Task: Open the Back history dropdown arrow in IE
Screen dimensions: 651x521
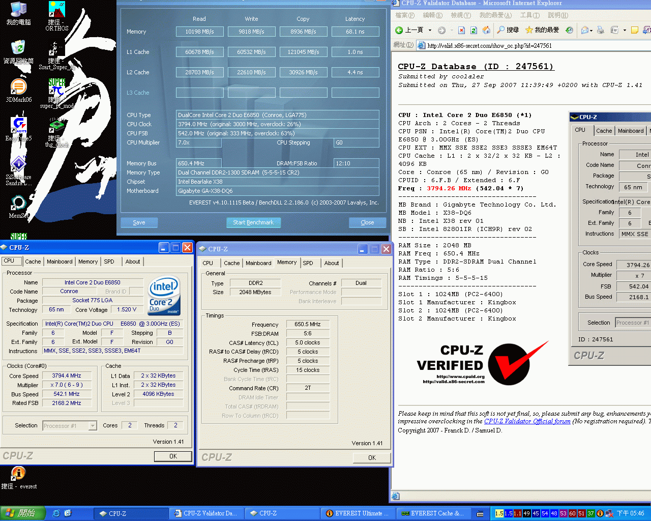Action: coord(430,30)
